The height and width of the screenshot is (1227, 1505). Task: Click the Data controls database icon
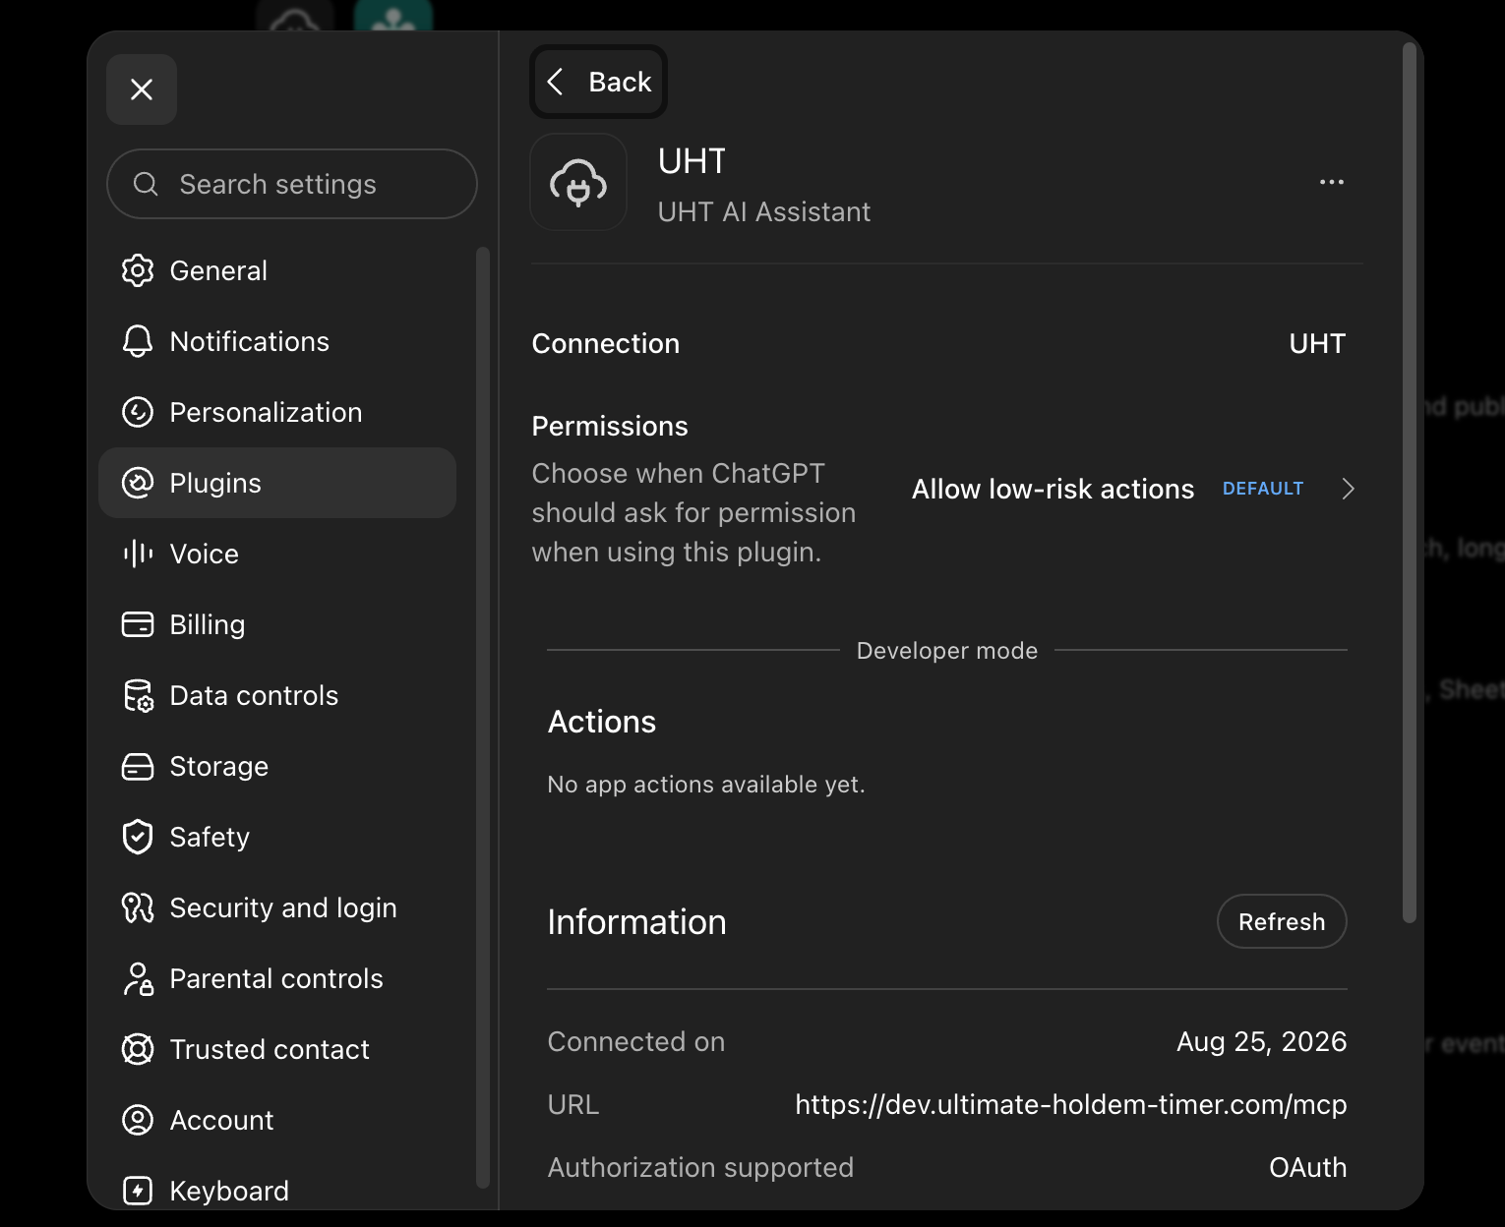coord(138,695)
